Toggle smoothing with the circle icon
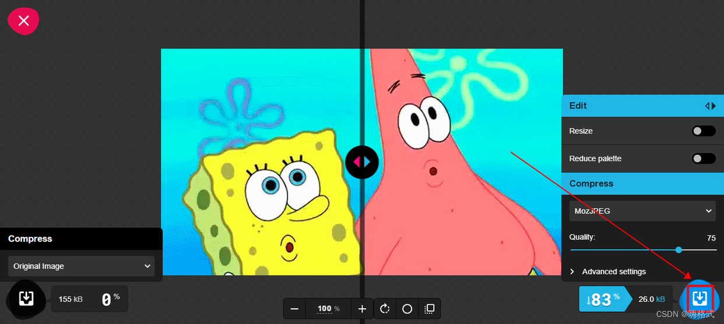 [407, 309]
